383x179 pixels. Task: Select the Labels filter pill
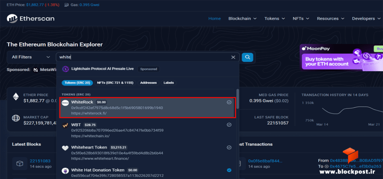[x=169, y=83]
